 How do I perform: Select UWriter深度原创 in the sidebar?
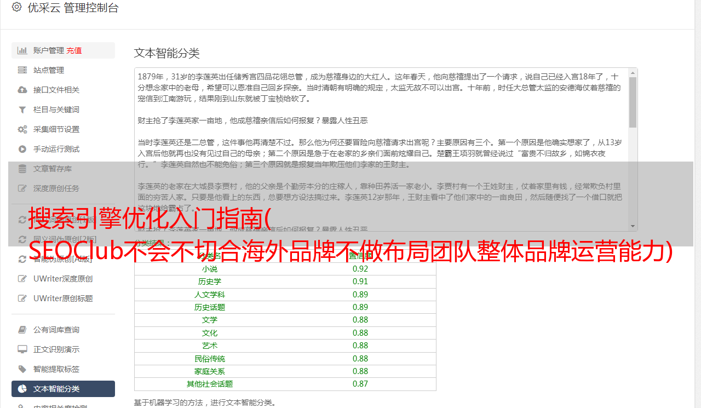tap(63, 279)
